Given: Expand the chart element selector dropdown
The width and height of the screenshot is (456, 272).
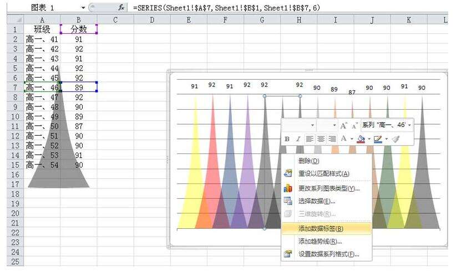Looking at the screenshot, I should (x=409, y=125).
